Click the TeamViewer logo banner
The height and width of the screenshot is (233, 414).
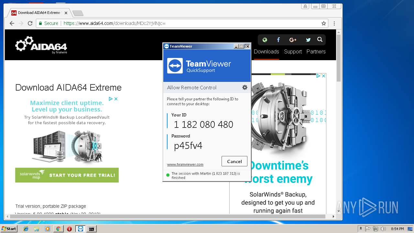tap(207, 66)
